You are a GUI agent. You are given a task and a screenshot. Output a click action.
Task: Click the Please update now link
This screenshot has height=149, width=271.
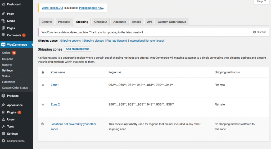(91, 8)
